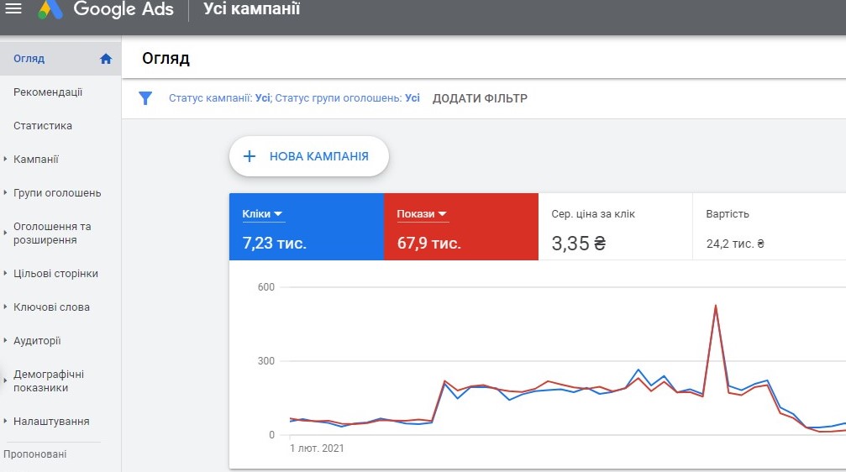Click the plus icon for new campaign
This screenshot has width=846, height=472.
[x=250, y=156]
